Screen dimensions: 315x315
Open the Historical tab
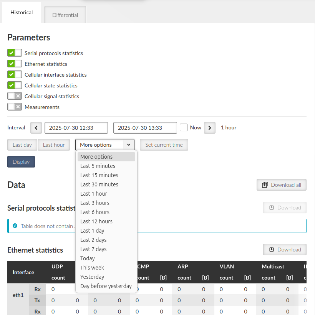[22, 12]
